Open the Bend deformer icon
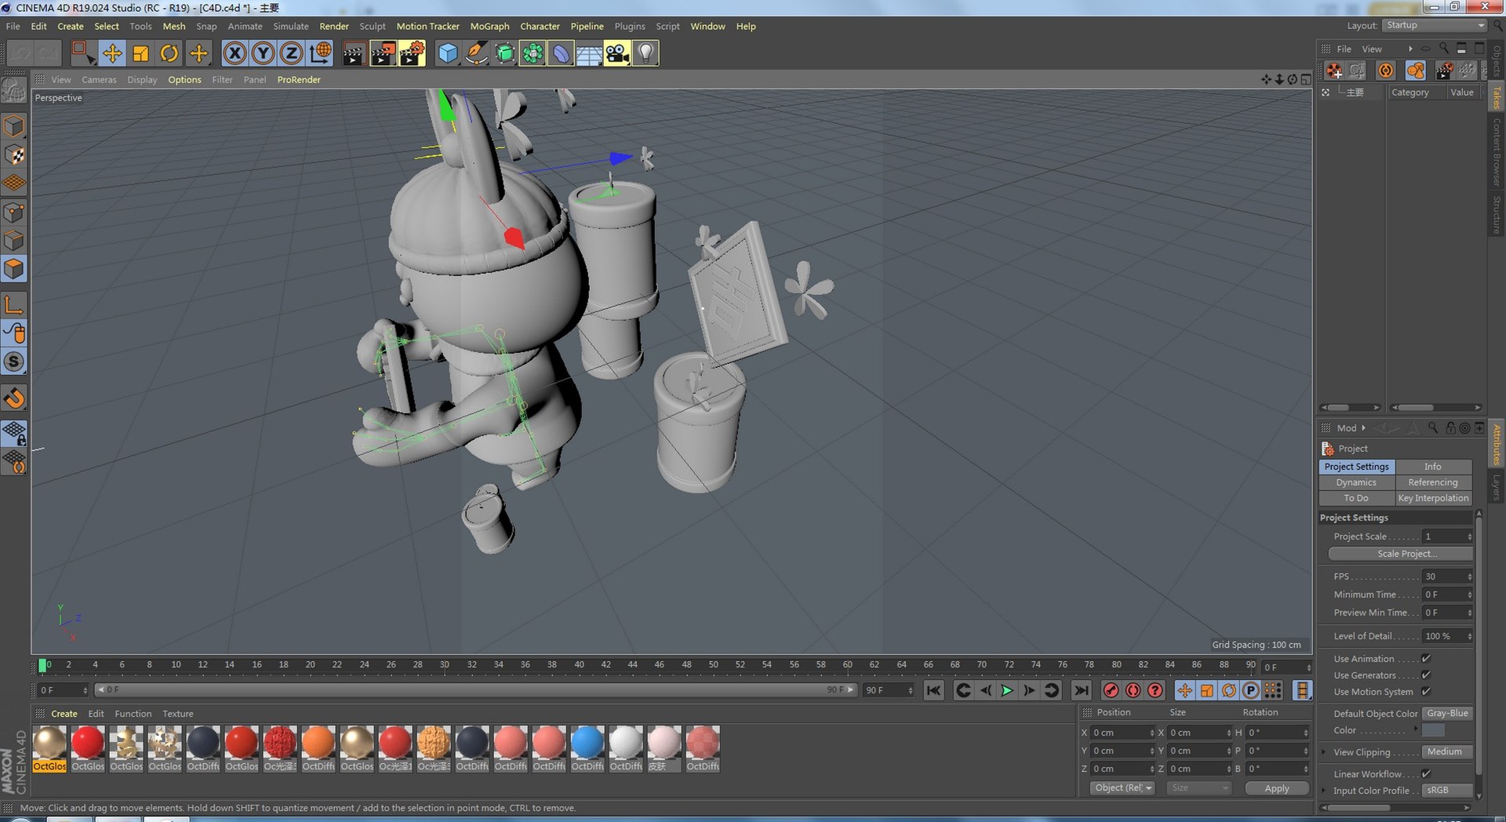 pyautogui.click(x=561, y=53)
